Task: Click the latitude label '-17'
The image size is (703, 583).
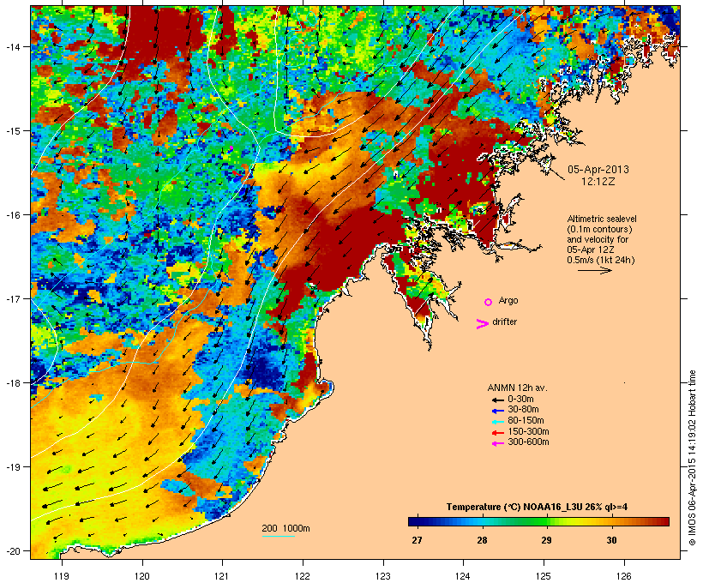Action: coord(13,299)
